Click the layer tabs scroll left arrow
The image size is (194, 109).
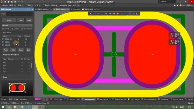coord(44,99)
